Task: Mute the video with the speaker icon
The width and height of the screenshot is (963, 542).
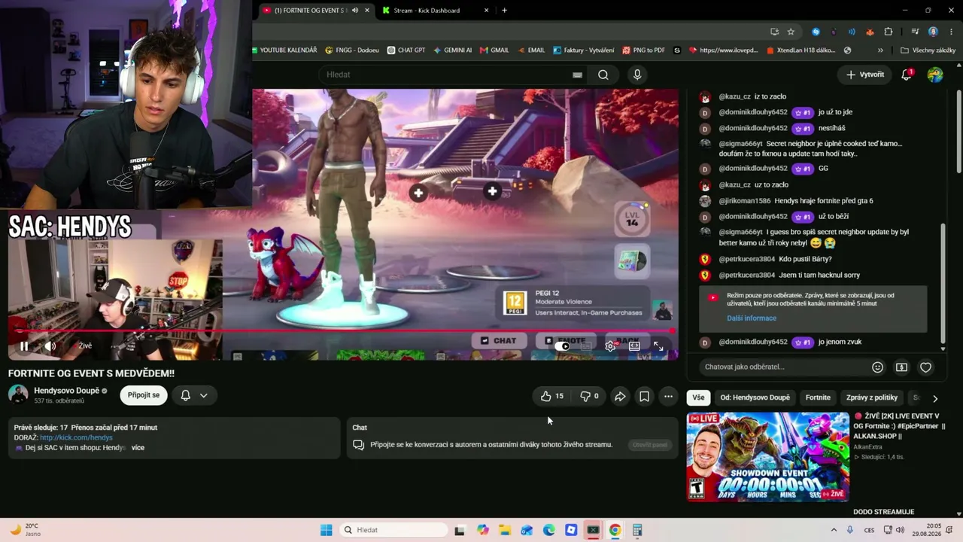Action: (x=50, y=346)
